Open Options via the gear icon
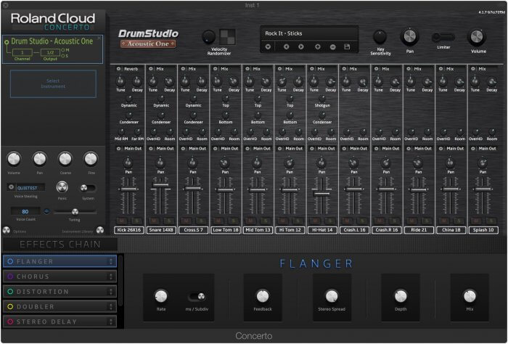 click(x=7, y=230)
